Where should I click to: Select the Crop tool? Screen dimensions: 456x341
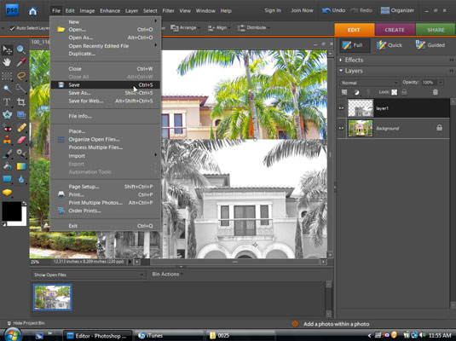tap(21, 101)
